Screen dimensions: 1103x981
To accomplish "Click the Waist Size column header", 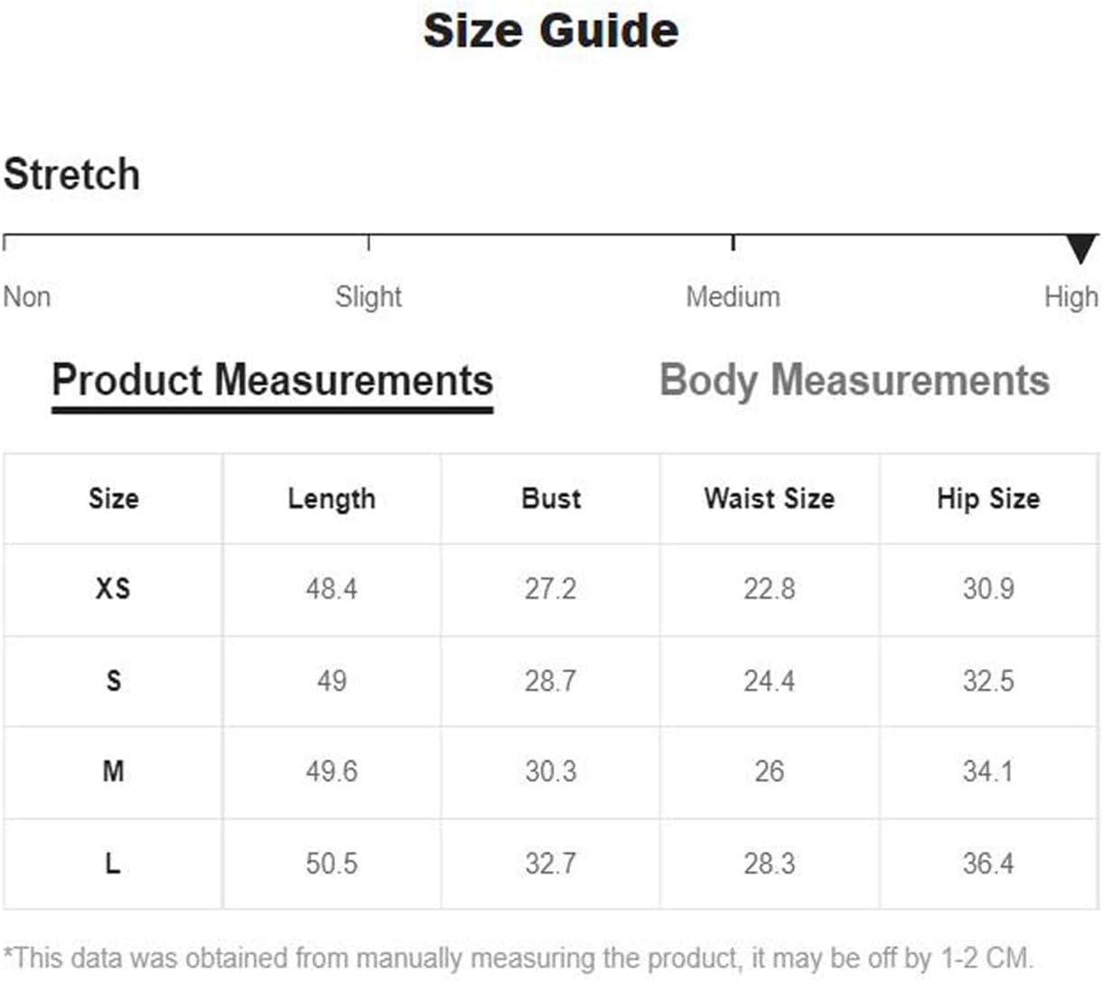I will [770, 499].
